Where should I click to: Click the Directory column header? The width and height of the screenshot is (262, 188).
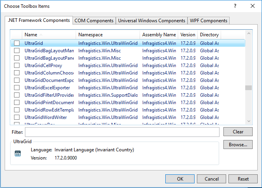pos(209,35)
